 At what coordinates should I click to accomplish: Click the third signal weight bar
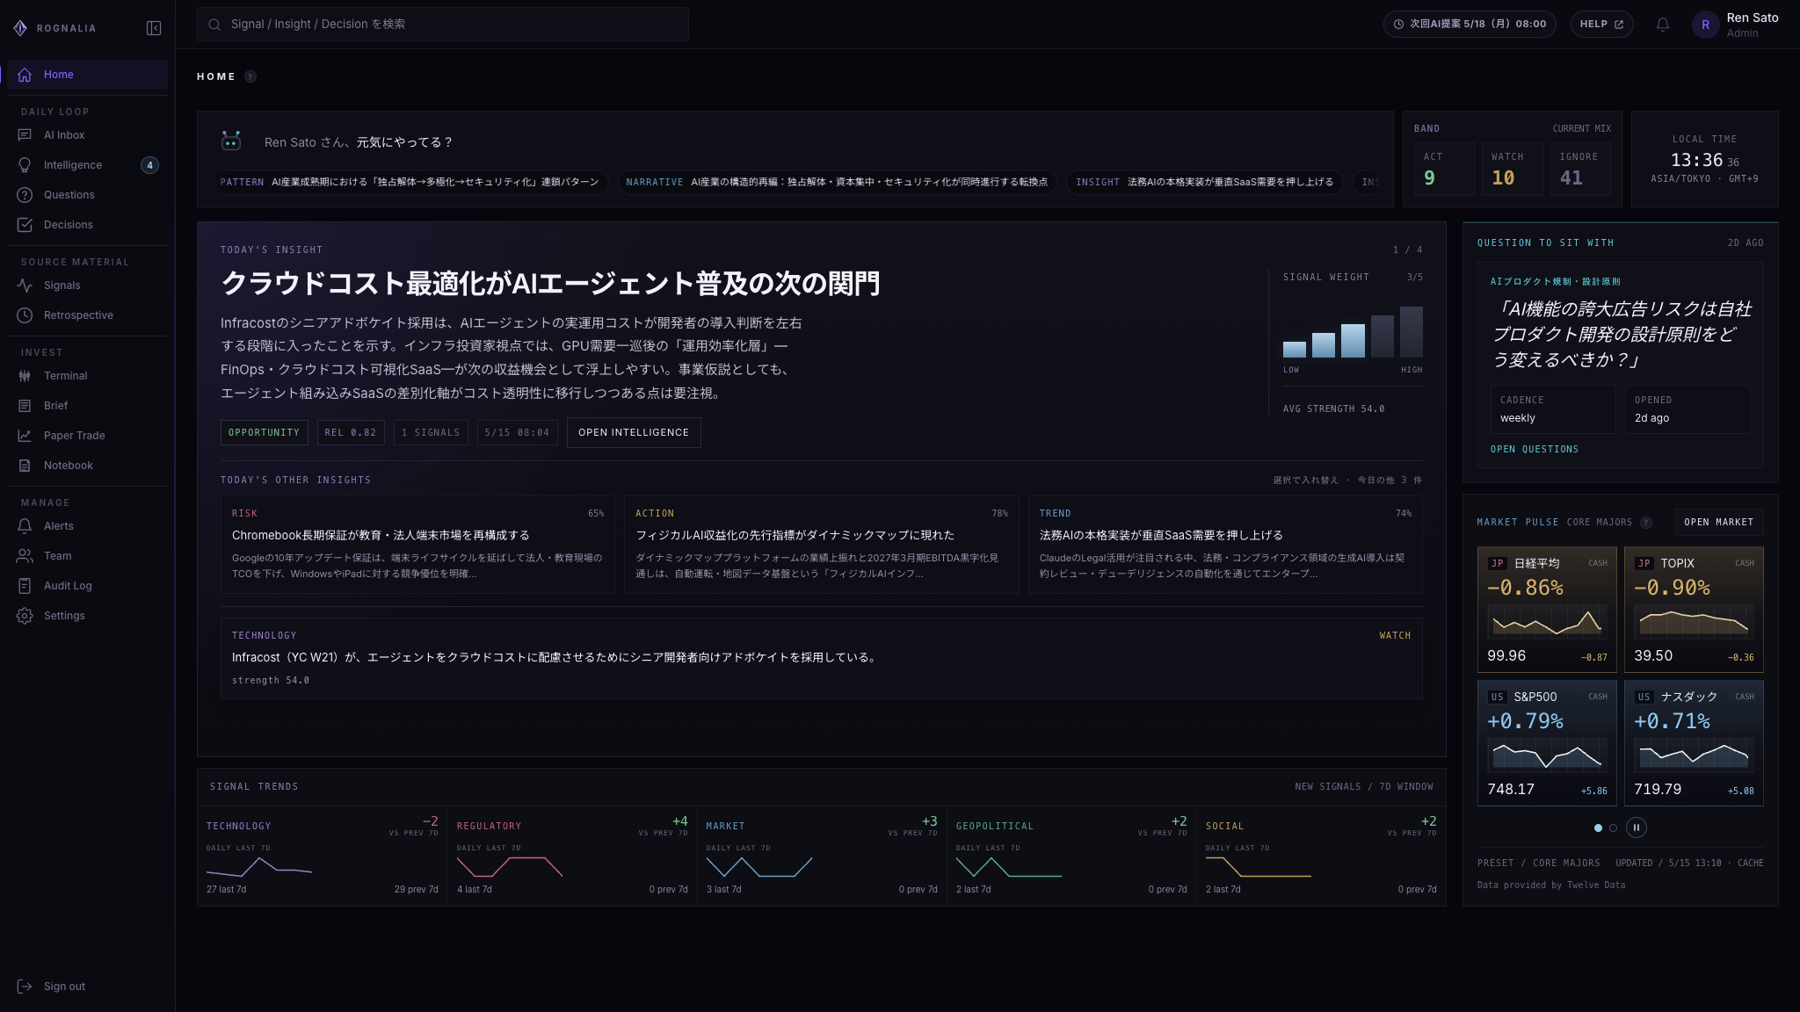click(x=1354, y=341)
